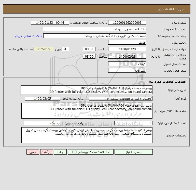
Task: Click remaining time countdown 21:59:59
Action: coord(44,49)
